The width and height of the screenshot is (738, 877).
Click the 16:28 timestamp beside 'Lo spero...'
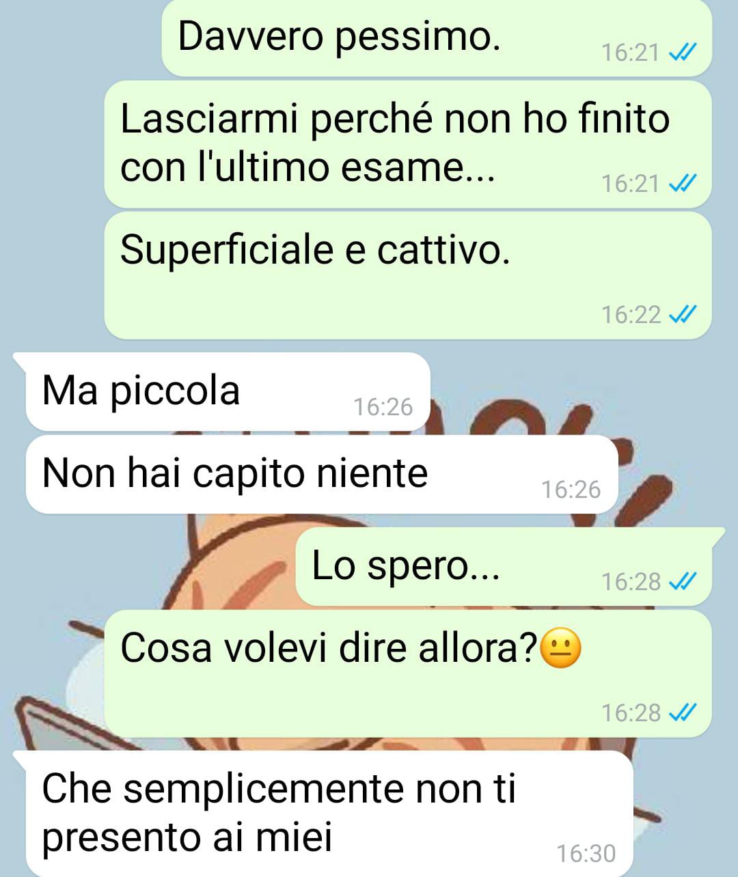pos(631,582)
